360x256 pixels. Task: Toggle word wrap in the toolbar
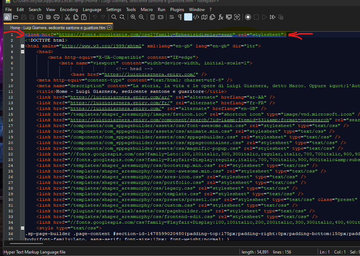pos(172,17)
